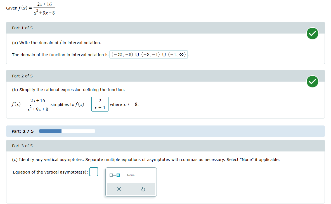The width and height of the screenshot is (331, 204).
Task: Click the green checkmark for Part 1
Action: 312,33
